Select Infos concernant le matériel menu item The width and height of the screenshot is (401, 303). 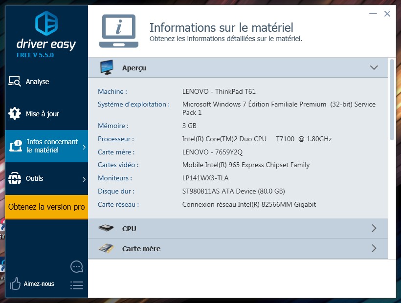click(46, 146)
